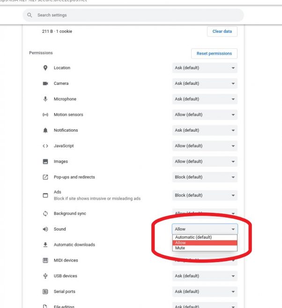Viewport: 282px width, 308px height.
Task: Click the Sound speaker icon
Action: 45,229
